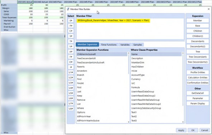Screen dimensions: 212x135
Task: Switch to the Variables tab
Action: pos(125,44)
